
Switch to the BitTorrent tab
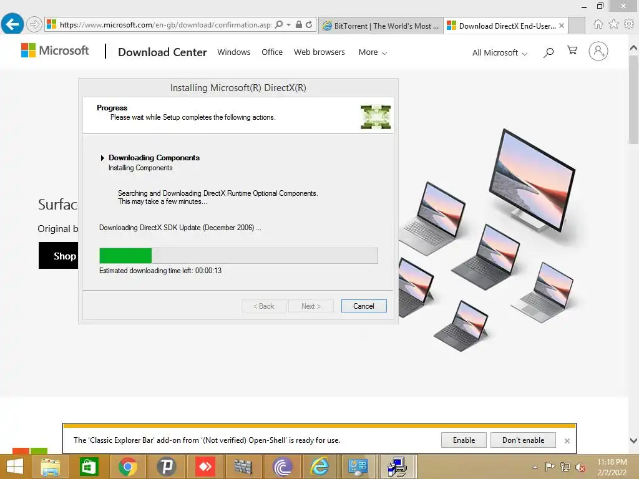pyautogui.click(x=381, y=26)
